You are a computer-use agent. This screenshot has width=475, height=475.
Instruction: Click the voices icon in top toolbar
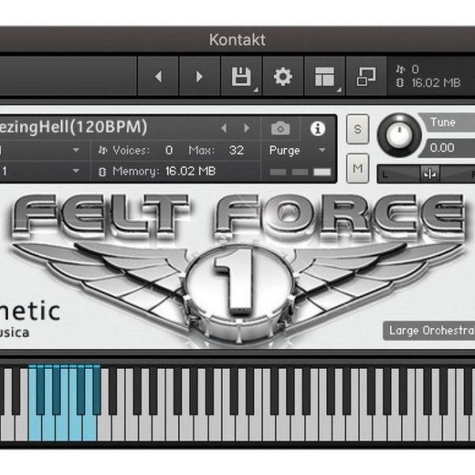pos(400,70)
